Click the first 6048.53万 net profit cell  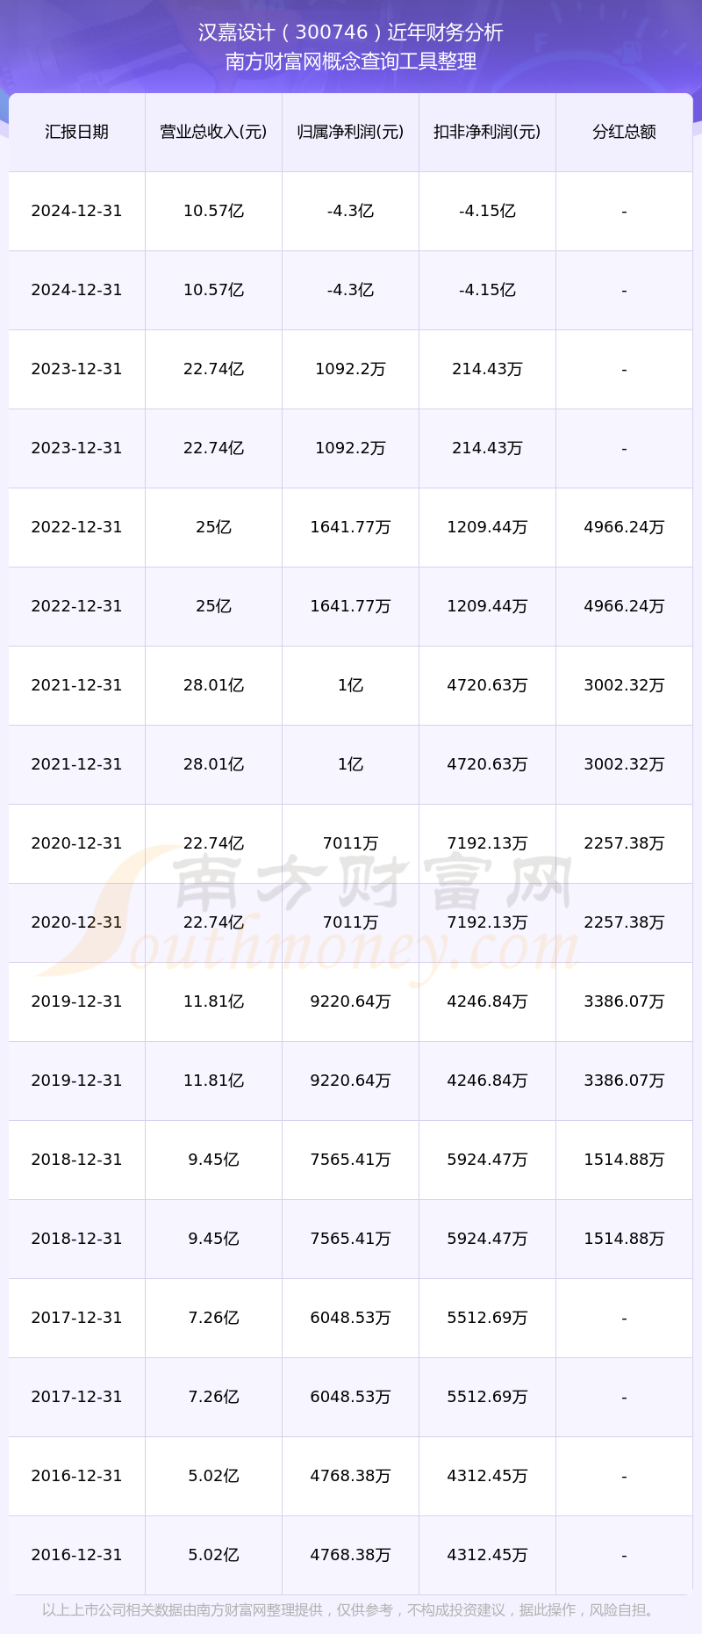350,1318
